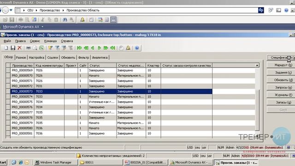Switch to the Ссылки tab
This screenshot has height=166, width=295.
[53, 58]
